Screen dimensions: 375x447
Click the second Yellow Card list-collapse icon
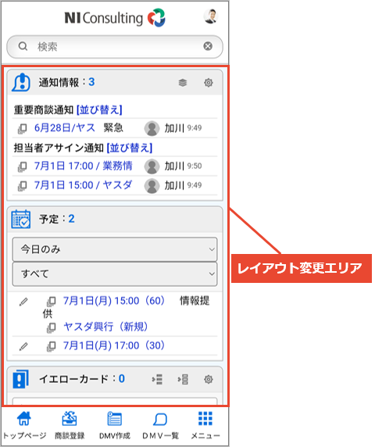[x=183, y=380]
